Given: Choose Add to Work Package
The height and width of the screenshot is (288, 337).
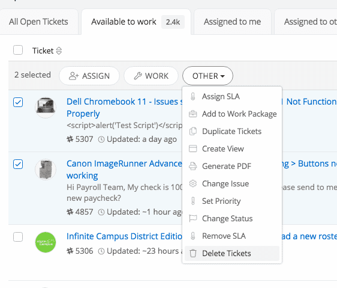Looking at the screenshot, I should coord(232,114).
